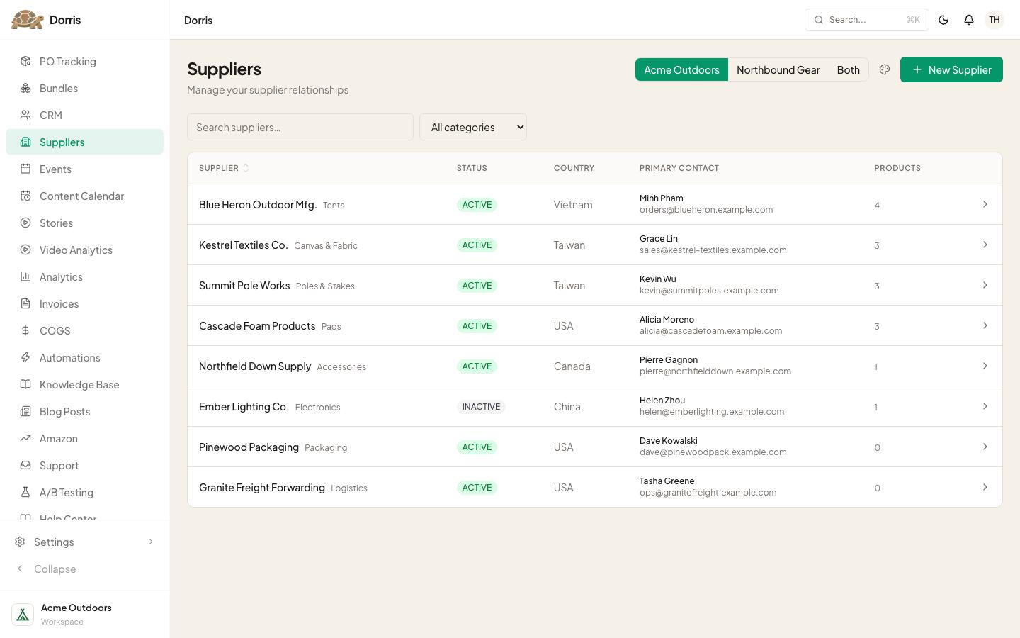
Task: Click the A/B Testing flask icon
Action: coord(25,493)
